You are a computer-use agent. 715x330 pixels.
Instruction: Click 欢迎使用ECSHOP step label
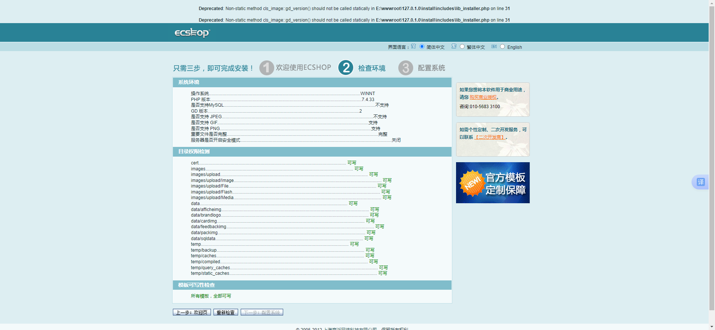303,67
